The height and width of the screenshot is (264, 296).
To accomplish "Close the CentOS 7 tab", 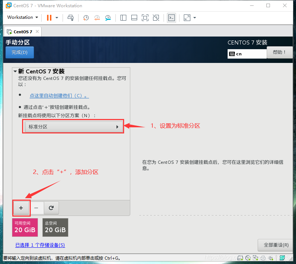I will pyautogui.click(x=37, y=31).
